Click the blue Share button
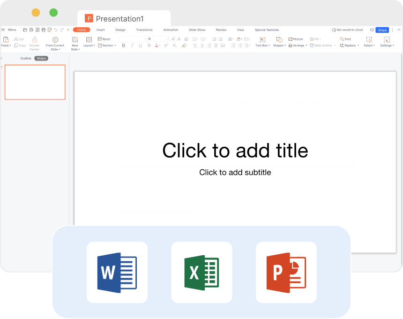 tap(382, 30)
